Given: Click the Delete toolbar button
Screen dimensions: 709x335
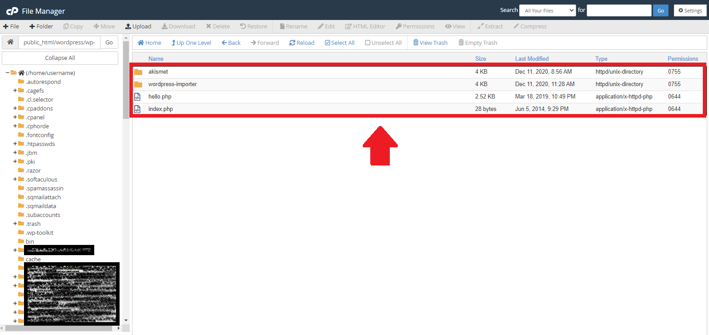Looking at the screenshot, I should pyautogui.click(x=218, y=27).
